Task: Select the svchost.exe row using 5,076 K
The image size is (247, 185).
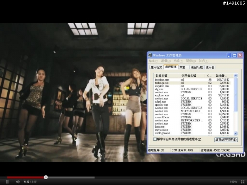Action: coord(192,124)
